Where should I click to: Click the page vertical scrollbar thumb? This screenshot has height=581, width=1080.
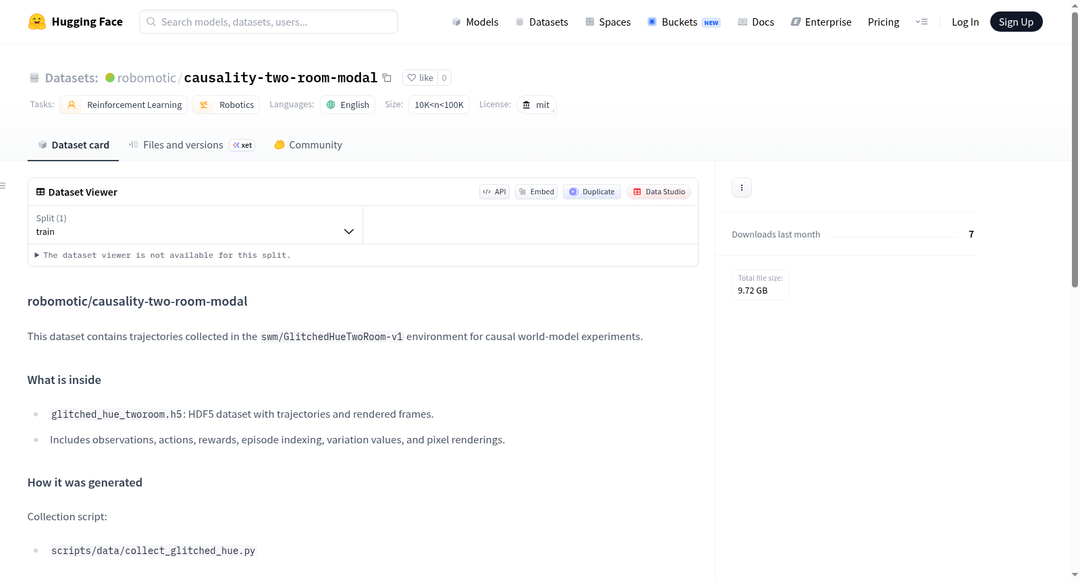click(x=1075, y=148)
